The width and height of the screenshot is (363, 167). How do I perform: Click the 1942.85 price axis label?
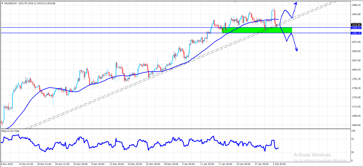(x=356, y=14)
